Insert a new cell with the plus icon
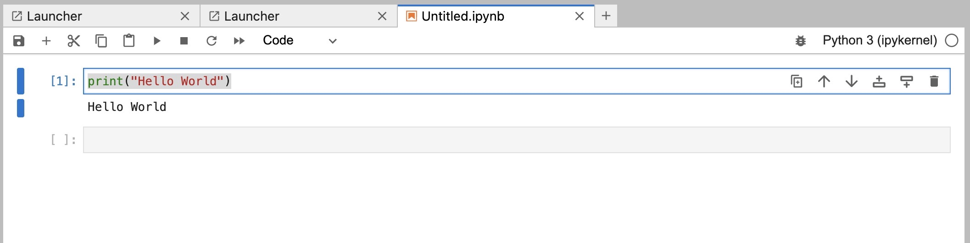 pyautogui.click(x=46, y=41)
